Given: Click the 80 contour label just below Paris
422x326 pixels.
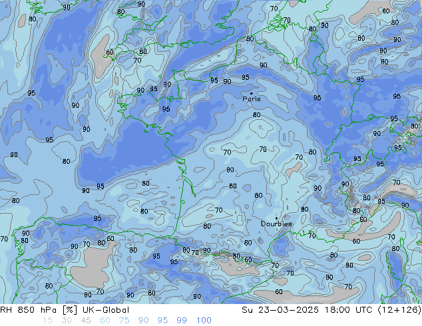Looking at the screenshot, I should click(x=256, y=115).
